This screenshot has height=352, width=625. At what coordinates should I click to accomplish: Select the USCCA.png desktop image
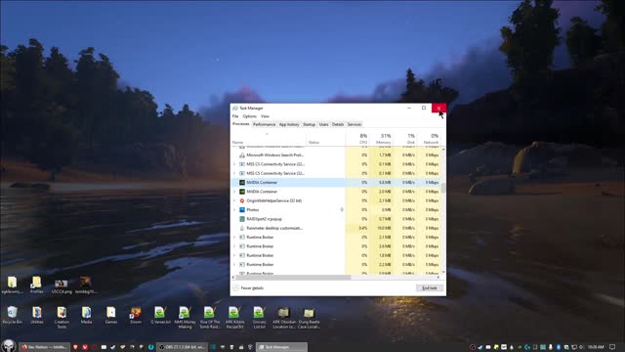click(62, 286)
